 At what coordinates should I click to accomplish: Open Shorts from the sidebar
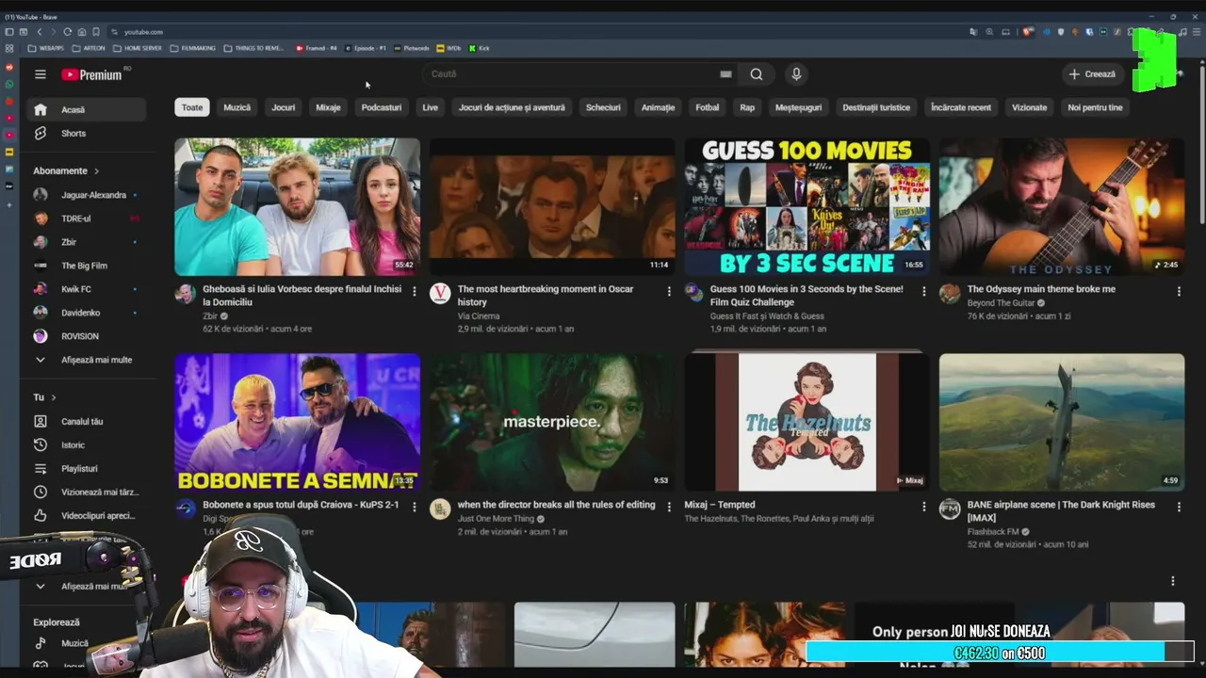(x=87, y=133)
